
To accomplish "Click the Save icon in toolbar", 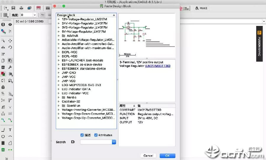I will click(x=13, y=8).
